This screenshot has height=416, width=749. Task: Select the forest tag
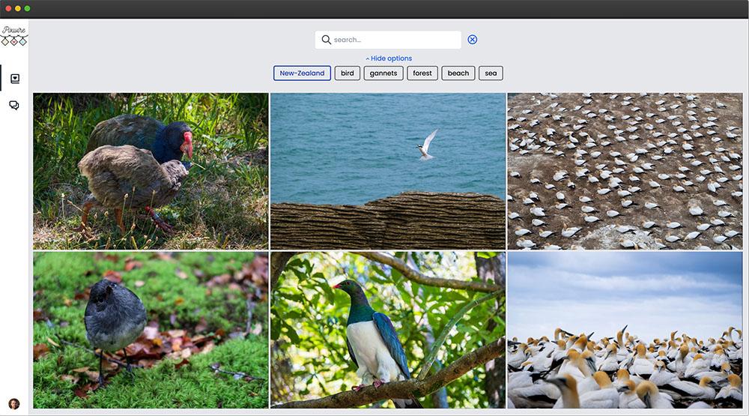pos(422,73)
